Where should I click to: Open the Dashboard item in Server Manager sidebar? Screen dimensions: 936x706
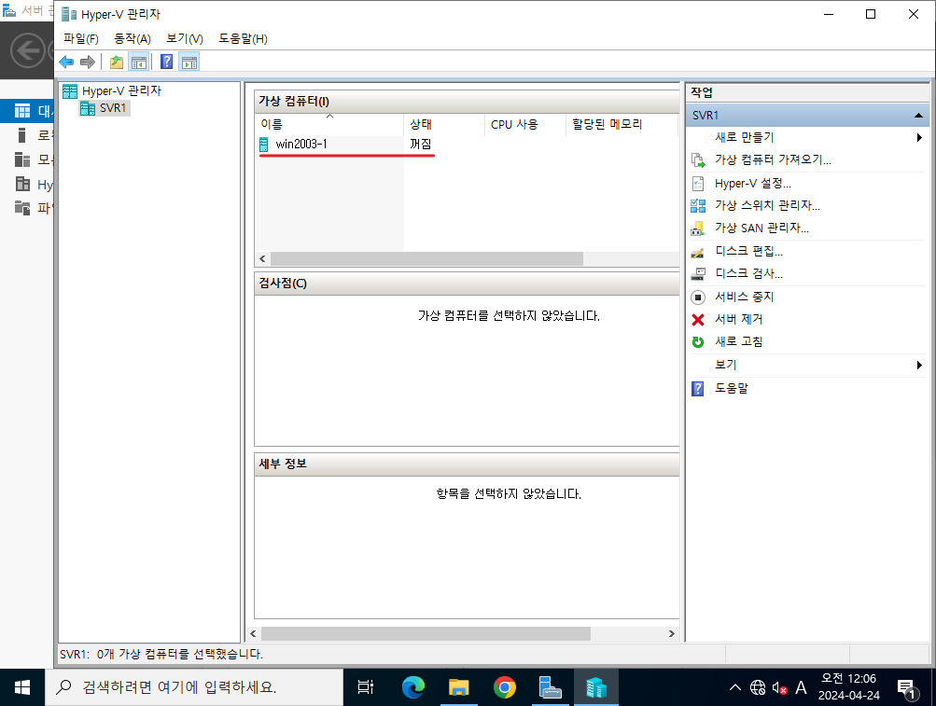27,111
